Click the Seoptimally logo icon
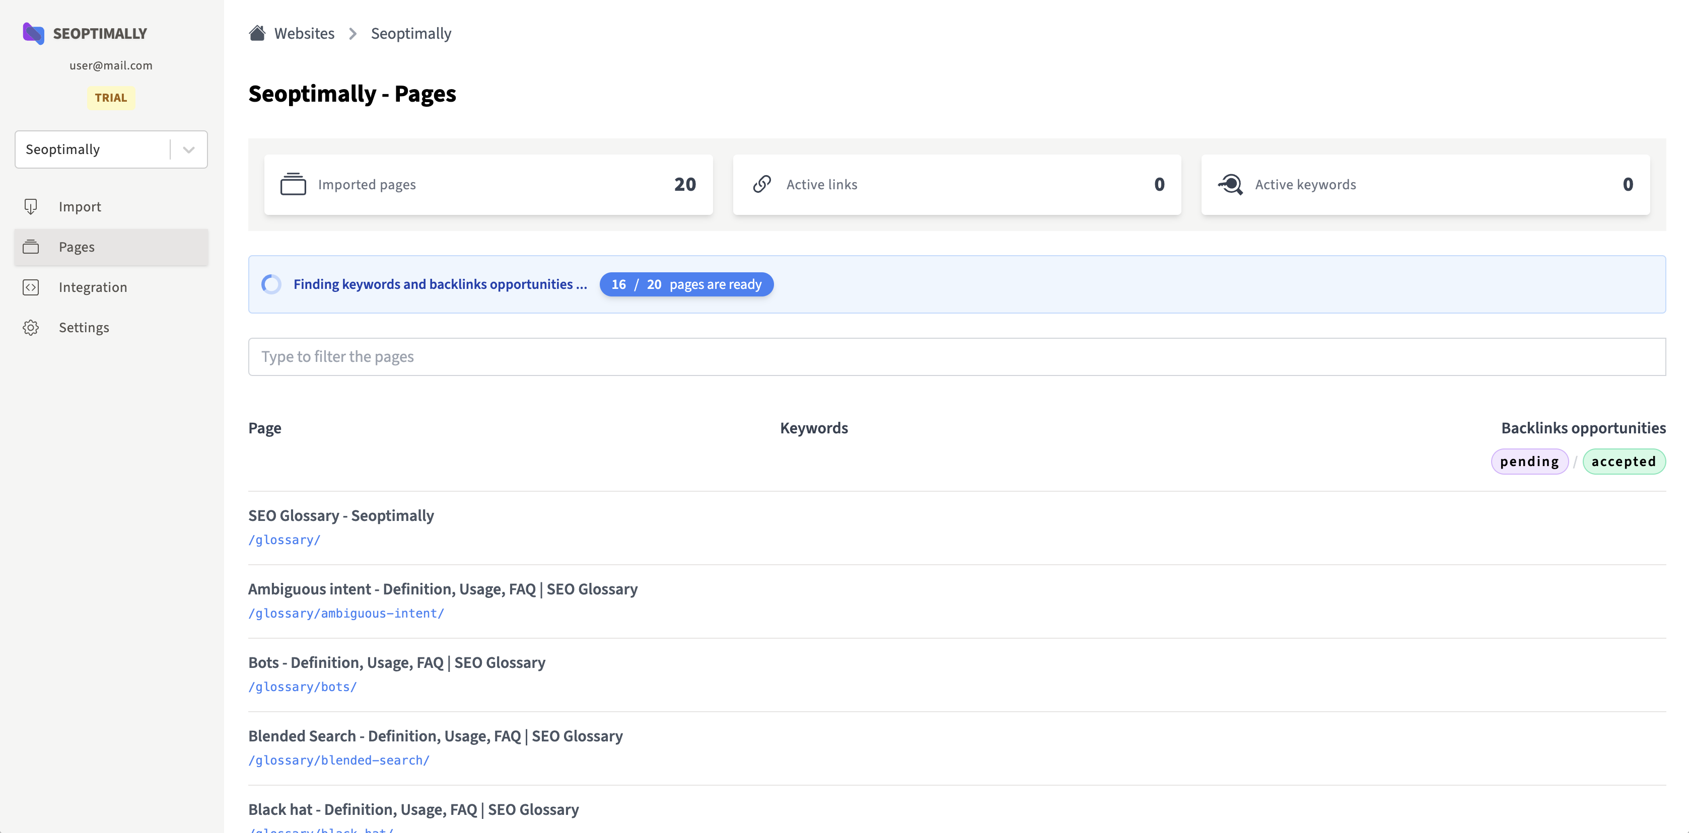1689x833 pixels. coord(33,33)
